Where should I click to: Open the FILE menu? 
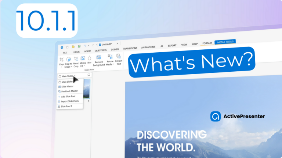(65, 53)
